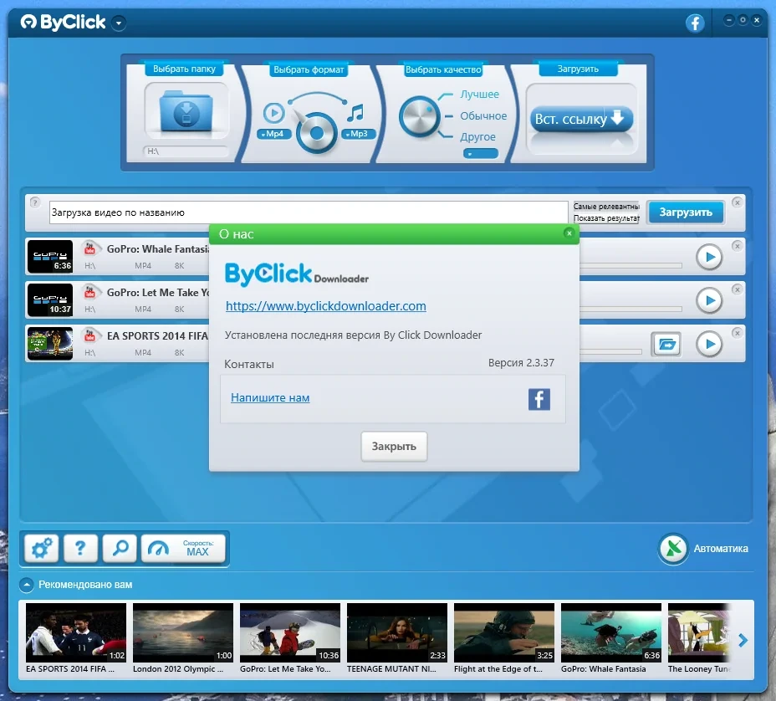Click GoPro Whale Fantasia download thumbnail
776x701 pixels.
50,257
